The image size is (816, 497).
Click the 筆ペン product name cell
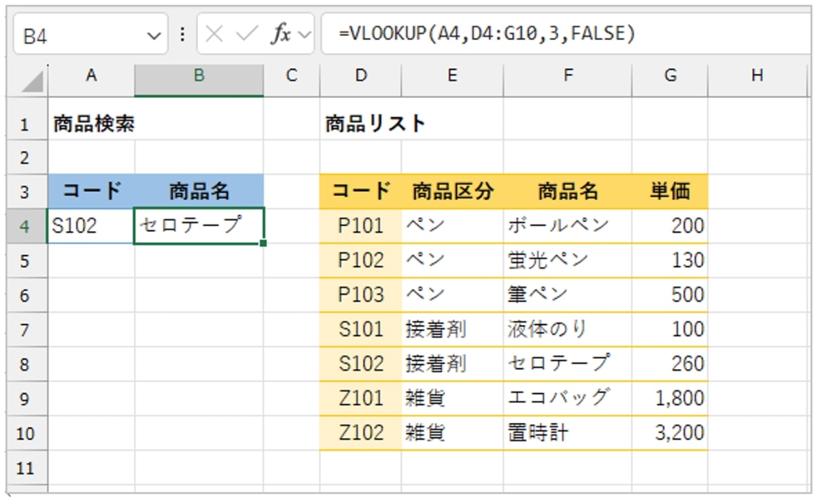click(568, 295)
